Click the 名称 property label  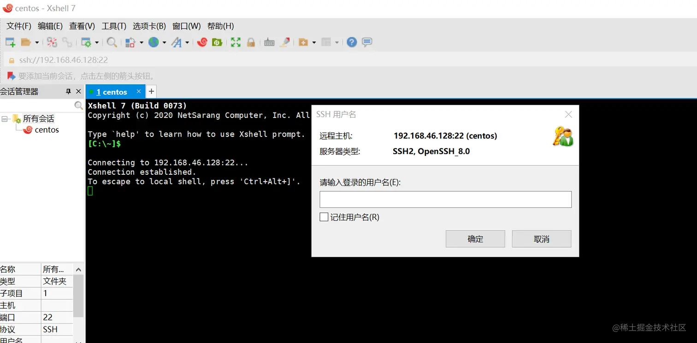click(x=8, y=269)
